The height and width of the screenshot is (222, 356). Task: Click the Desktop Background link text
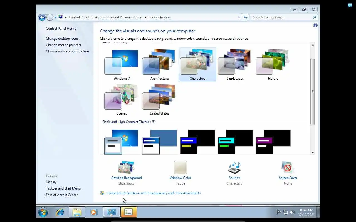(127, 178)
